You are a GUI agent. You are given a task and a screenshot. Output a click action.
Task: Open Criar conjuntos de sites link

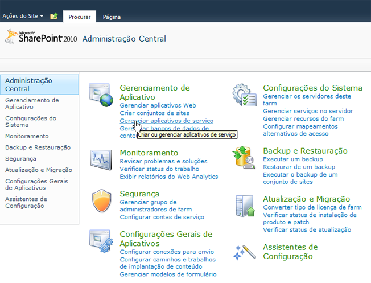[x=155, y=113]
